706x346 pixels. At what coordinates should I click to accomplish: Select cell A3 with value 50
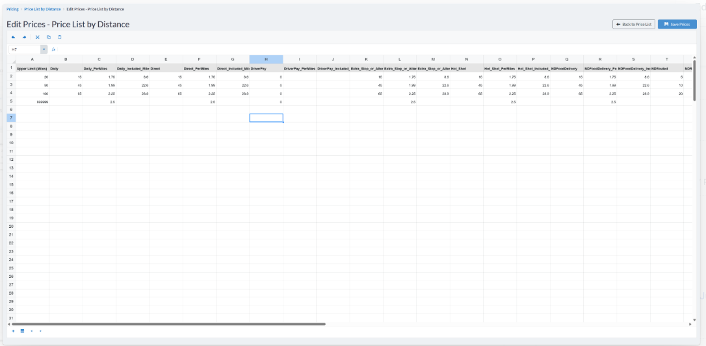point(33,85)
